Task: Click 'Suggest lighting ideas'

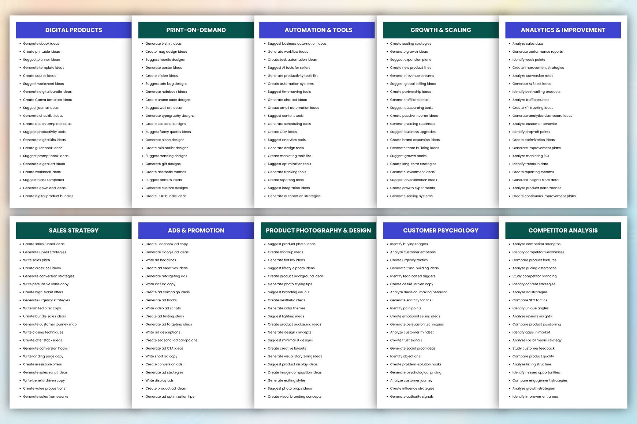Action: click(x=286, y=316)
